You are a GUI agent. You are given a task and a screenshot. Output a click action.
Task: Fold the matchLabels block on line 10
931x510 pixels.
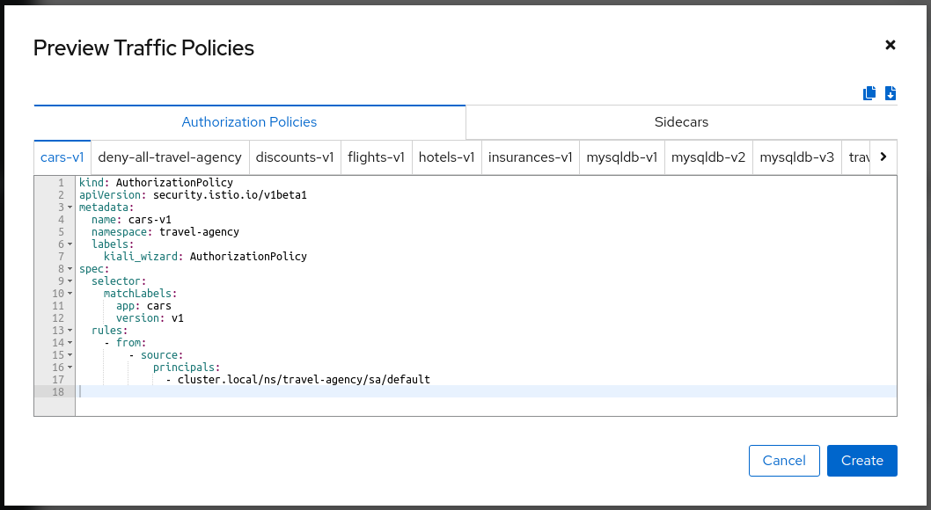[70, 294]
